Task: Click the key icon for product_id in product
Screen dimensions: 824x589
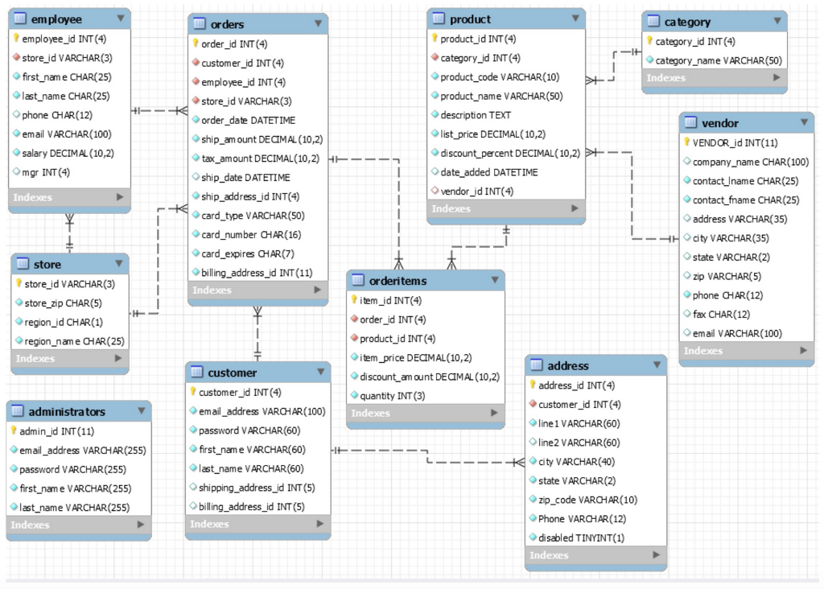Action: pos(436,38)
